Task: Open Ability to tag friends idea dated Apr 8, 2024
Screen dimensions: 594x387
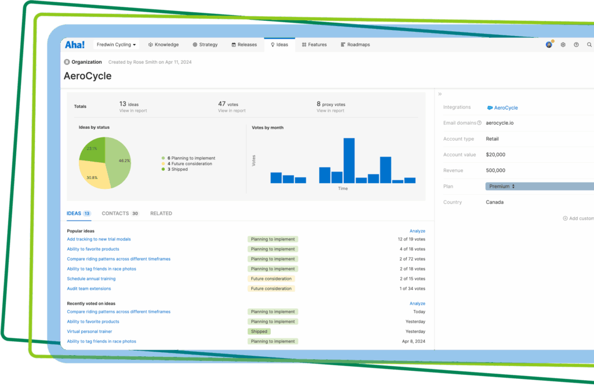Action: pos(102,341)
